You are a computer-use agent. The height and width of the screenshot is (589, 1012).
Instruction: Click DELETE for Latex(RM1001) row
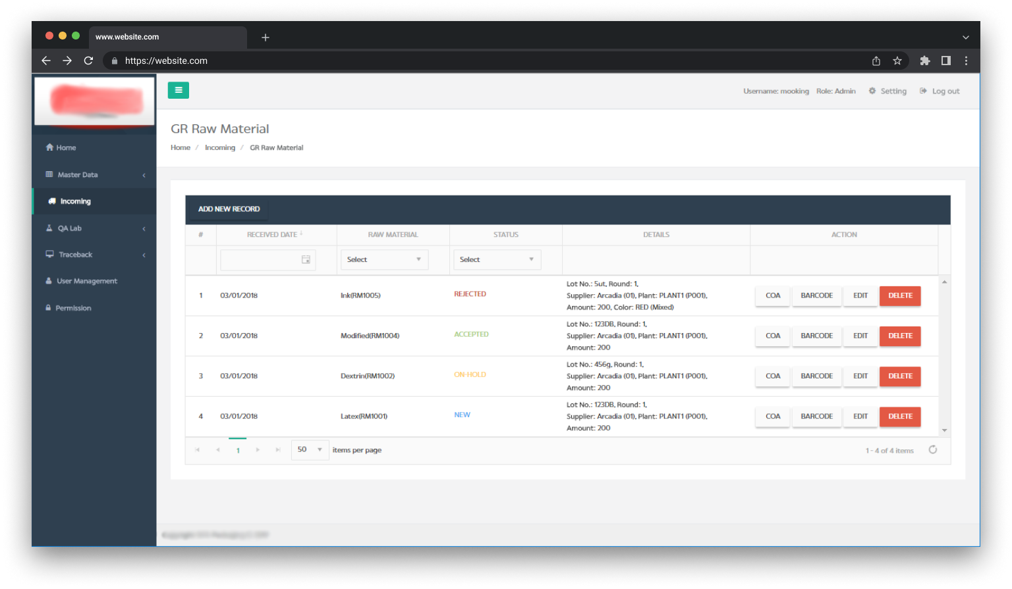pyautogui.click(x=900, y=416)
